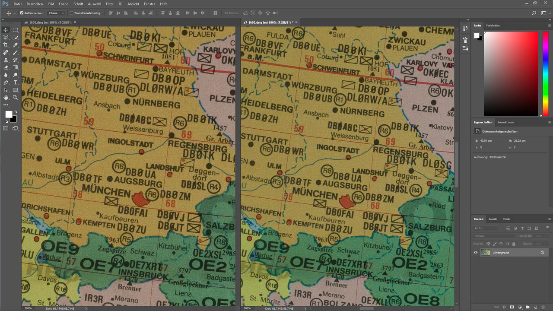Swap foreground and background colors
The width and height of the screenshot is (553, 311).
(x=16, y=111)
